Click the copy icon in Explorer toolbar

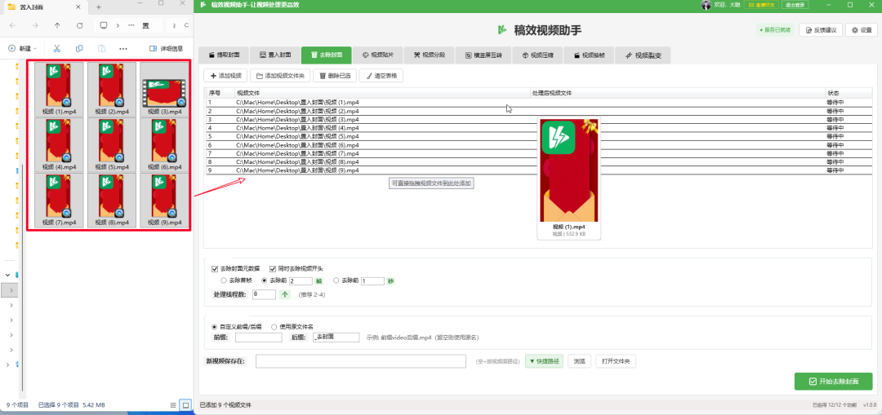point(79,48)
